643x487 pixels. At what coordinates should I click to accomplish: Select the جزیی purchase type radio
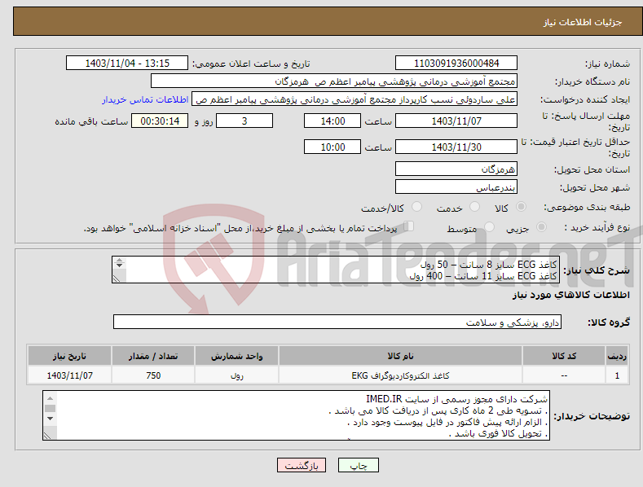(541, 226)
